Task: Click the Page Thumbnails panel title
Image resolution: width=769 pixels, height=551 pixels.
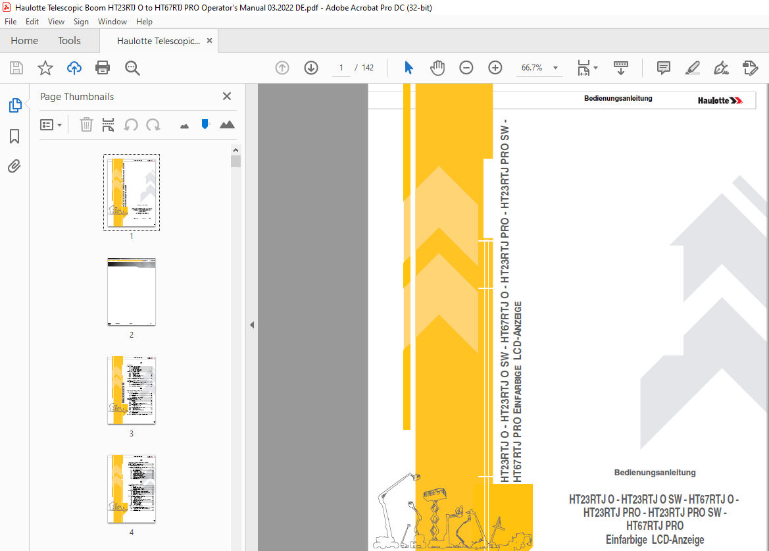Action: (77, 97)
